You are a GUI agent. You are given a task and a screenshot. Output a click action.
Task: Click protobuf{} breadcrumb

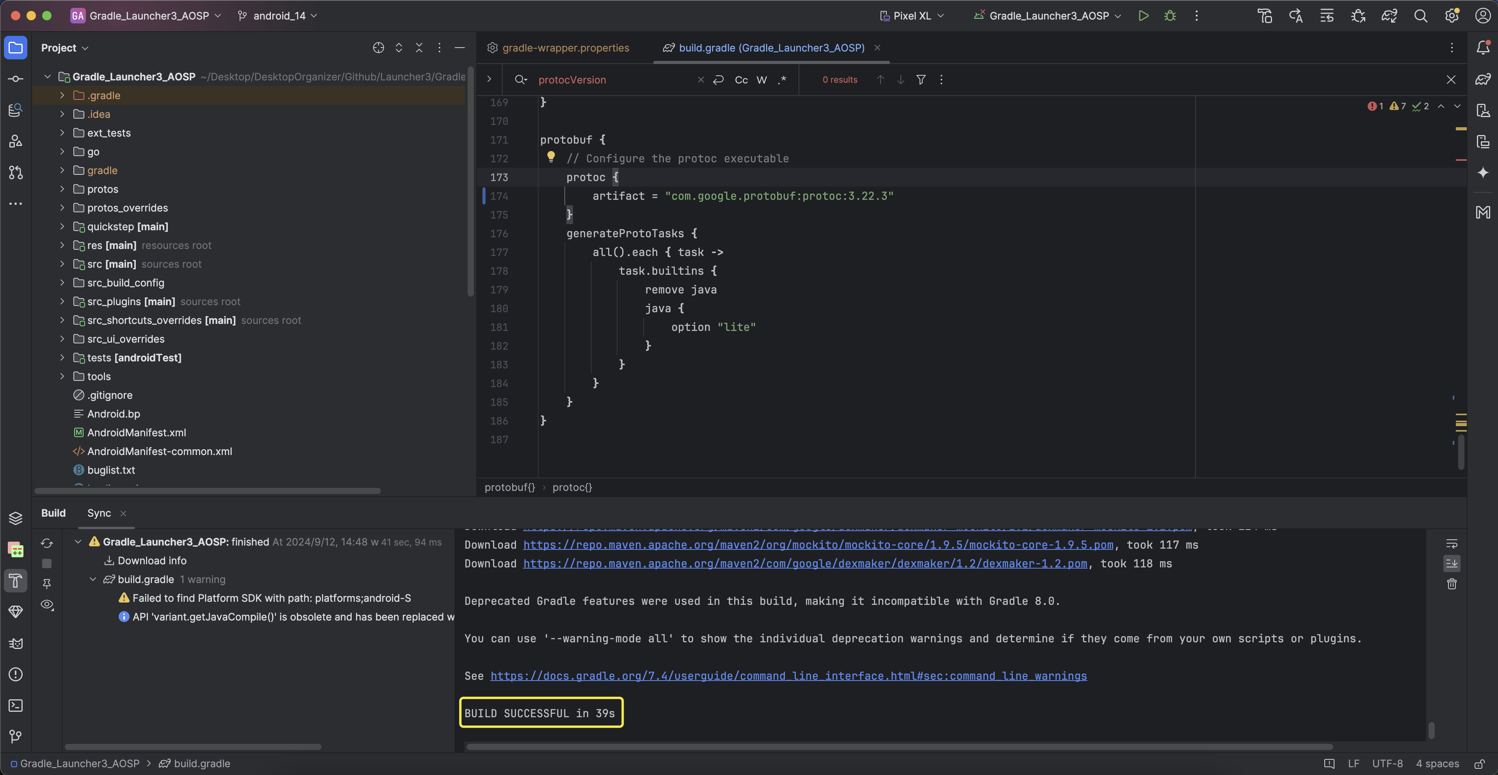coord(509,487)
